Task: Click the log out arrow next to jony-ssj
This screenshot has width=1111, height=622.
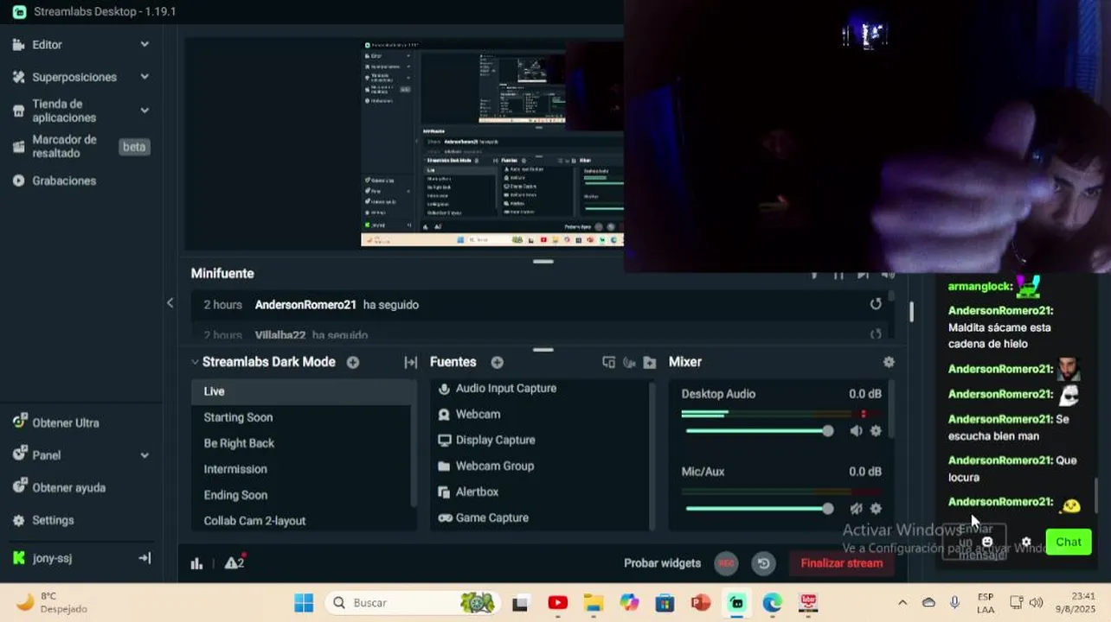Action: pyautogui.click(x=144, y=558)
